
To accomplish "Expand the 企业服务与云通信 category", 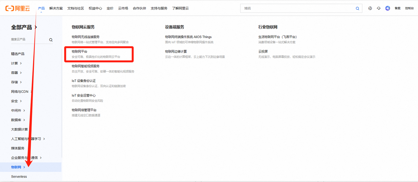I will [x=26, y=158].
